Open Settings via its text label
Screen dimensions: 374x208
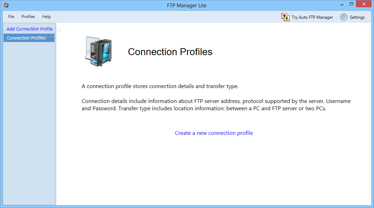357,17
